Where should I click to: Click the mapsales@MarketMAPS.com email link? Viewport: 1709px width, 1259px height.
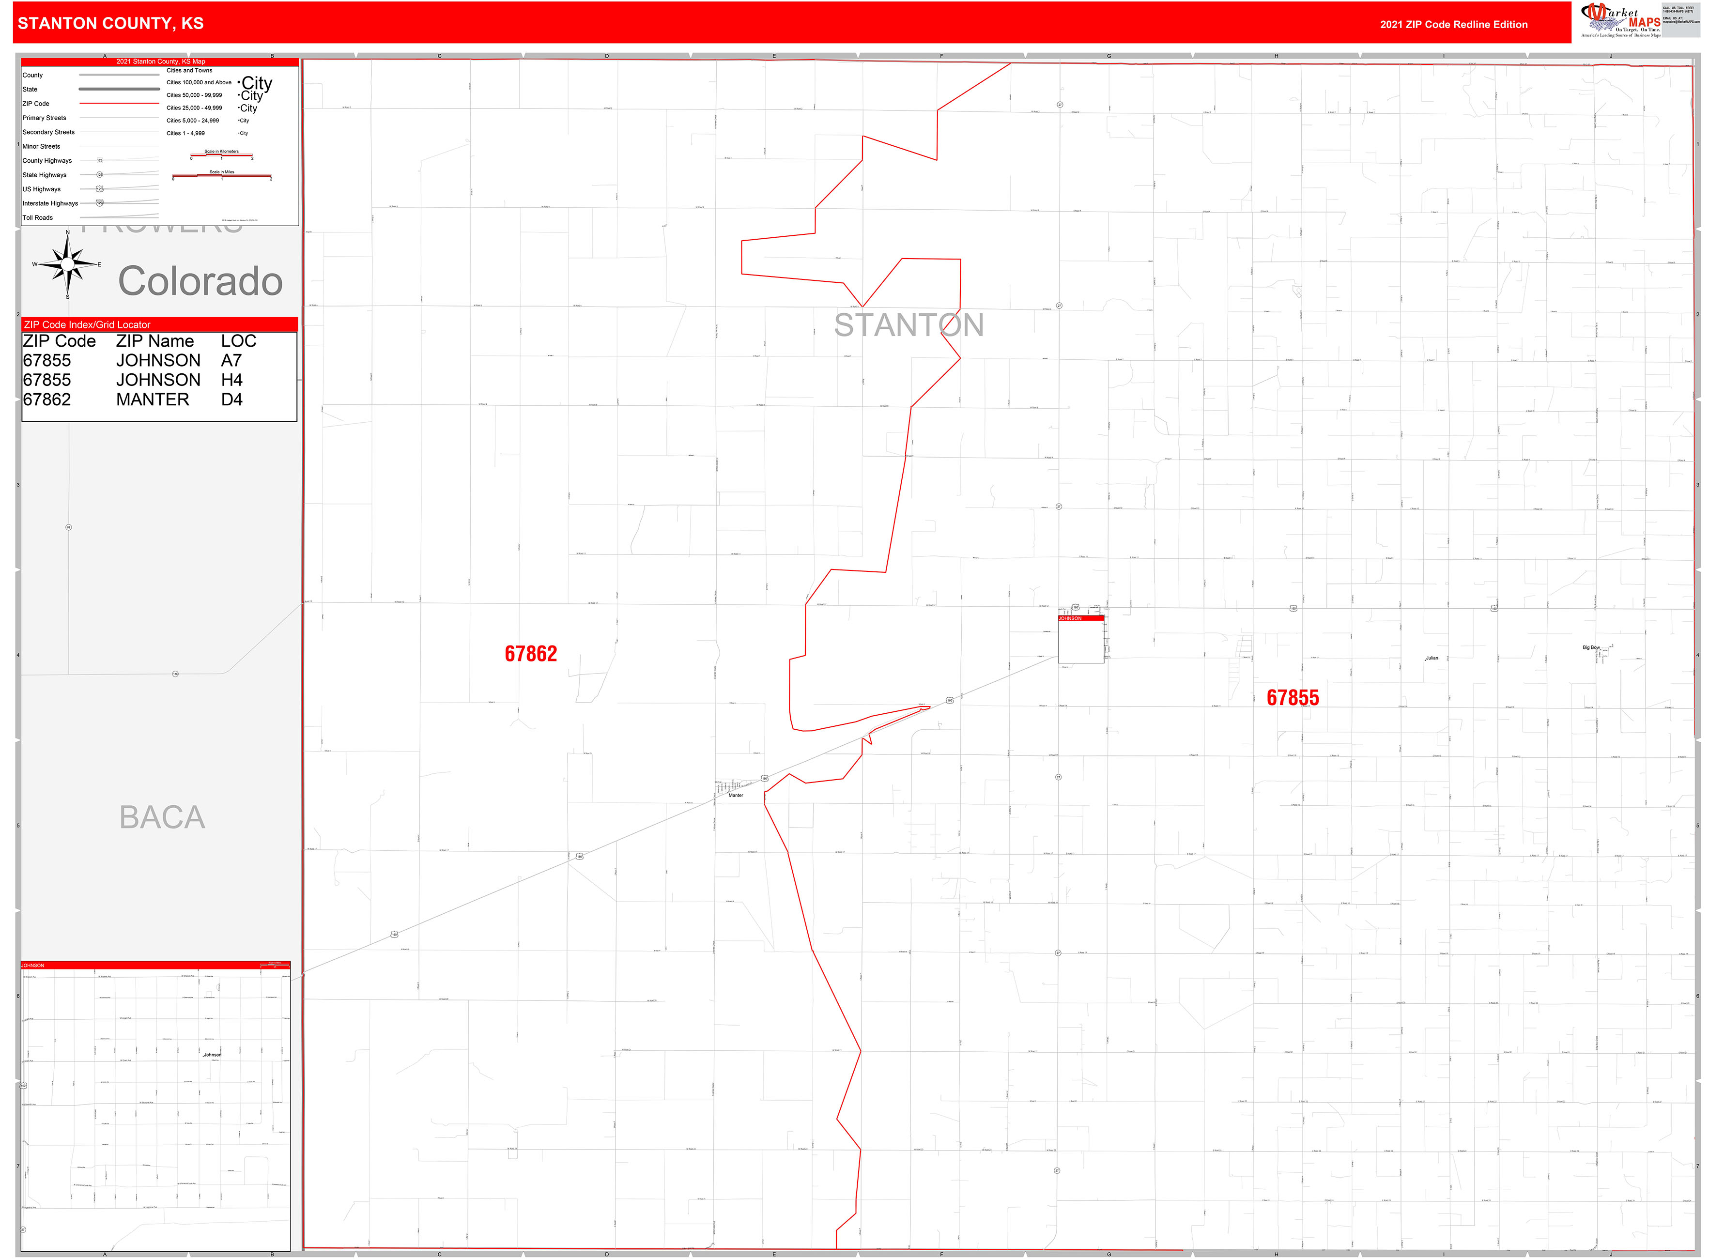coord(1681,21)
